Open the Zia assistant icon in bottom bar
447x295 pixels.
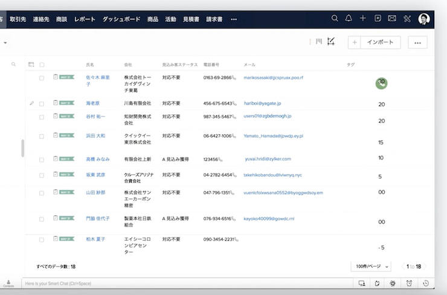(x=393, y=284)
